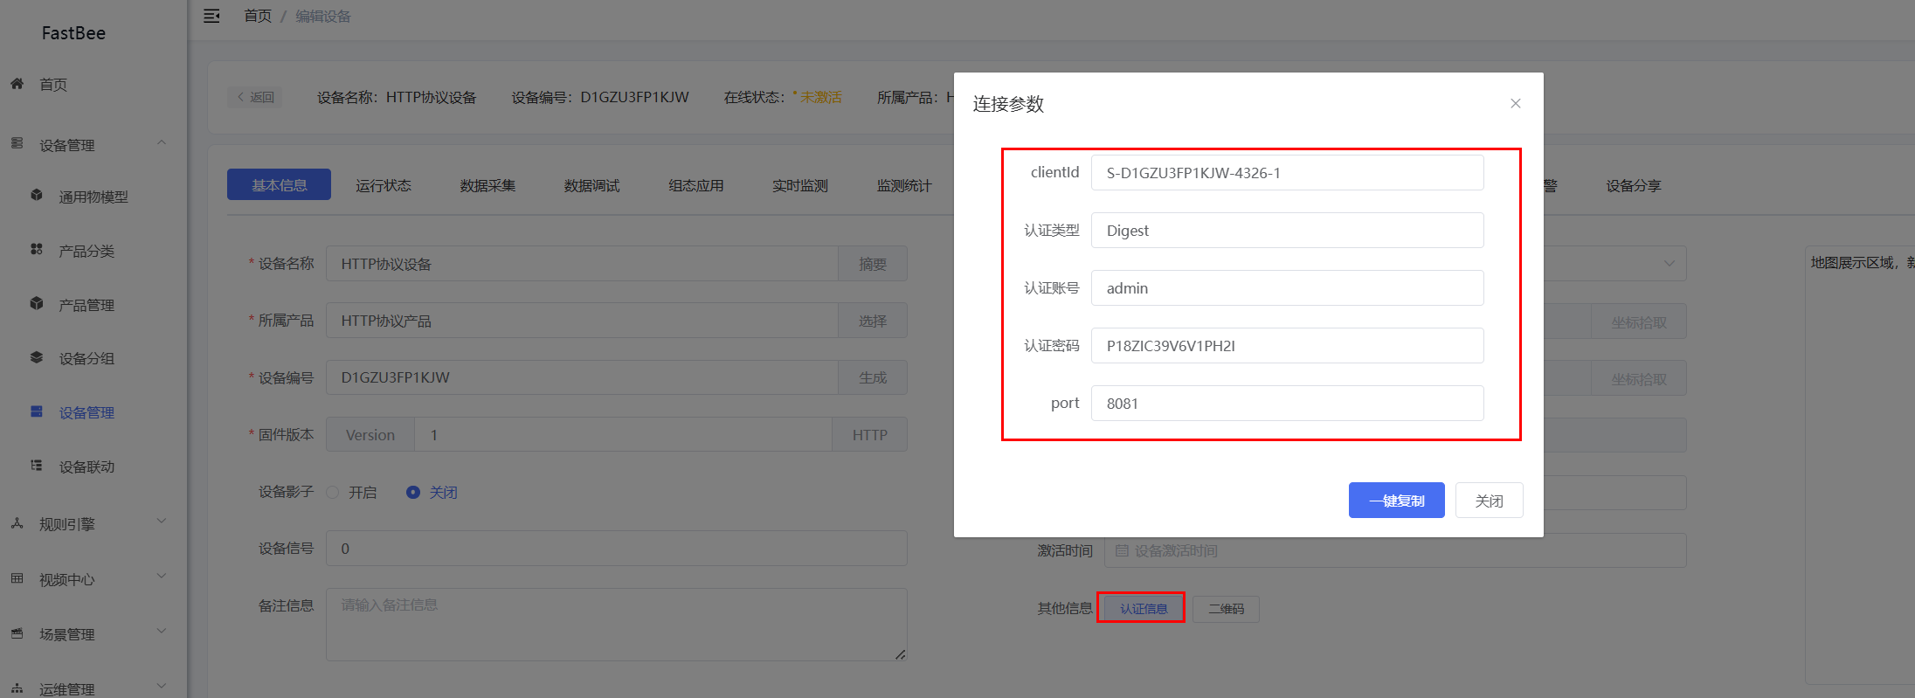Click the 认证密码 field
Image resolution: width=1915 pixels, height=698 pixels.
click(1287, 346)
